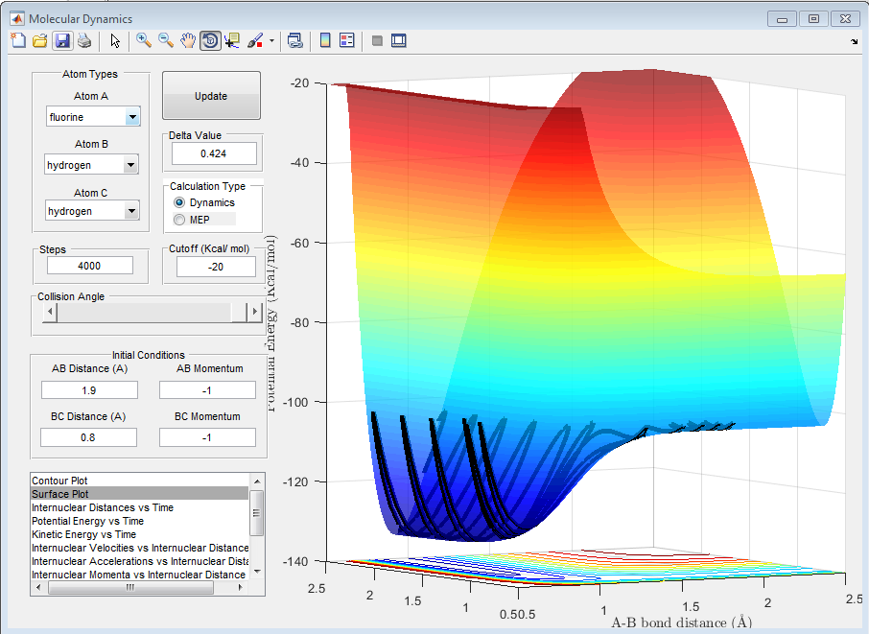Toggle the Rotate 3D tool
Screen dimensions: 869x634
click(210, 40)
